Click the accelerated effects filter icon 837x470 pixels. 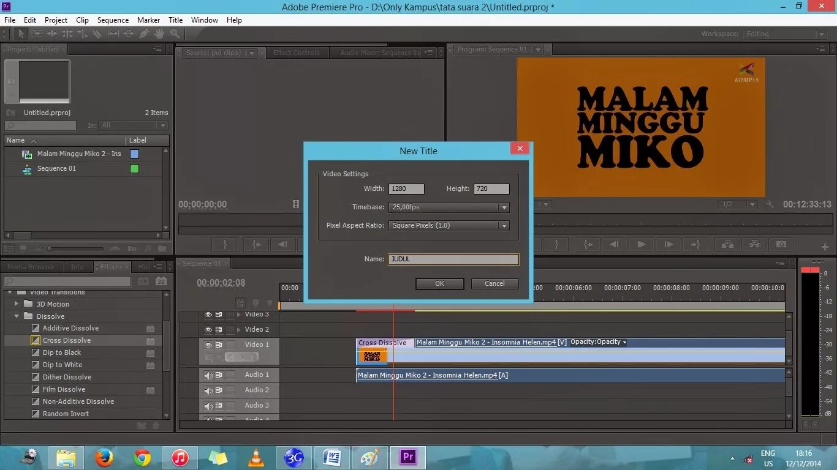coord(143,282)
